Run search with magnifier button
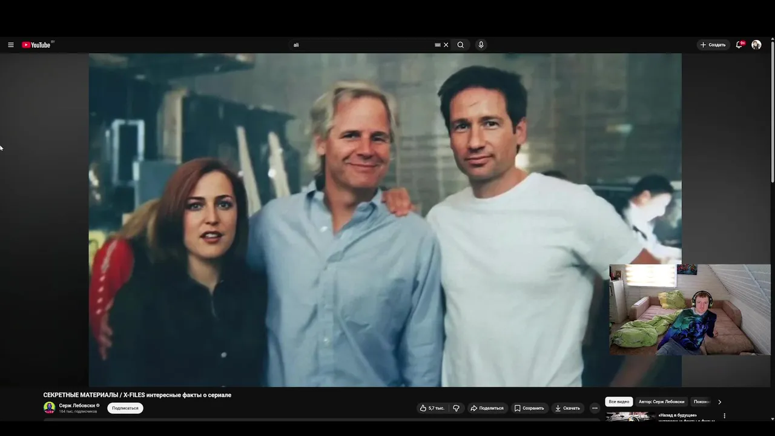 click(461, 45)
